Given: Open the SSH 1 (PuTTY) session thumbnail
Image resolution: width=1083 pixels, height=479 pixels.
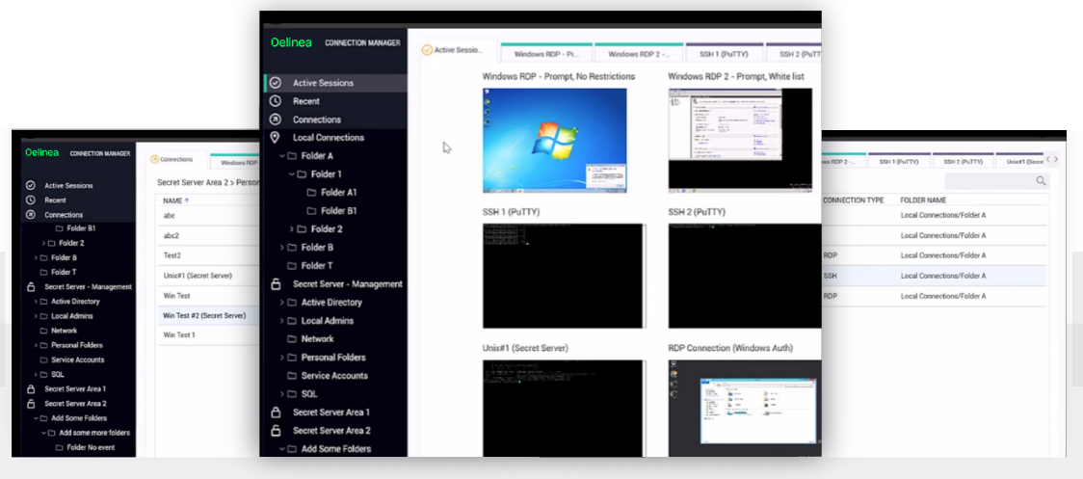Looking at the screenshot, I should 563,276.
